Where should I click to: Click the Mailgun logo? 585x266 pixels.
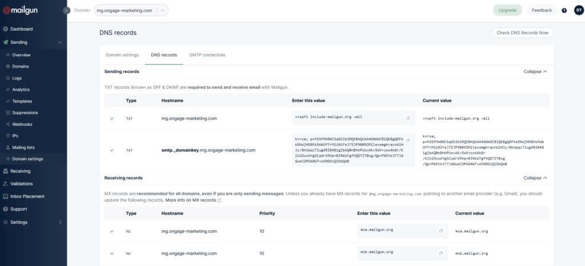point(20,10)
